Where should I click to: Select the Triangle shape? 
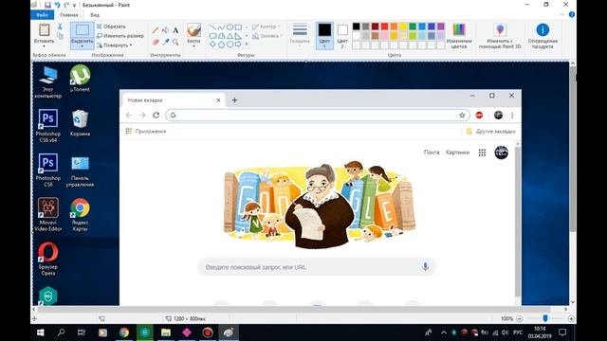click(x=230, y=36)
